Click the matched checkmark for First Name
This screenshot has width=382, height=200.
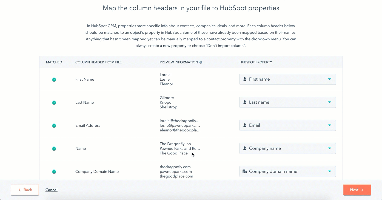tap(54, 80)
